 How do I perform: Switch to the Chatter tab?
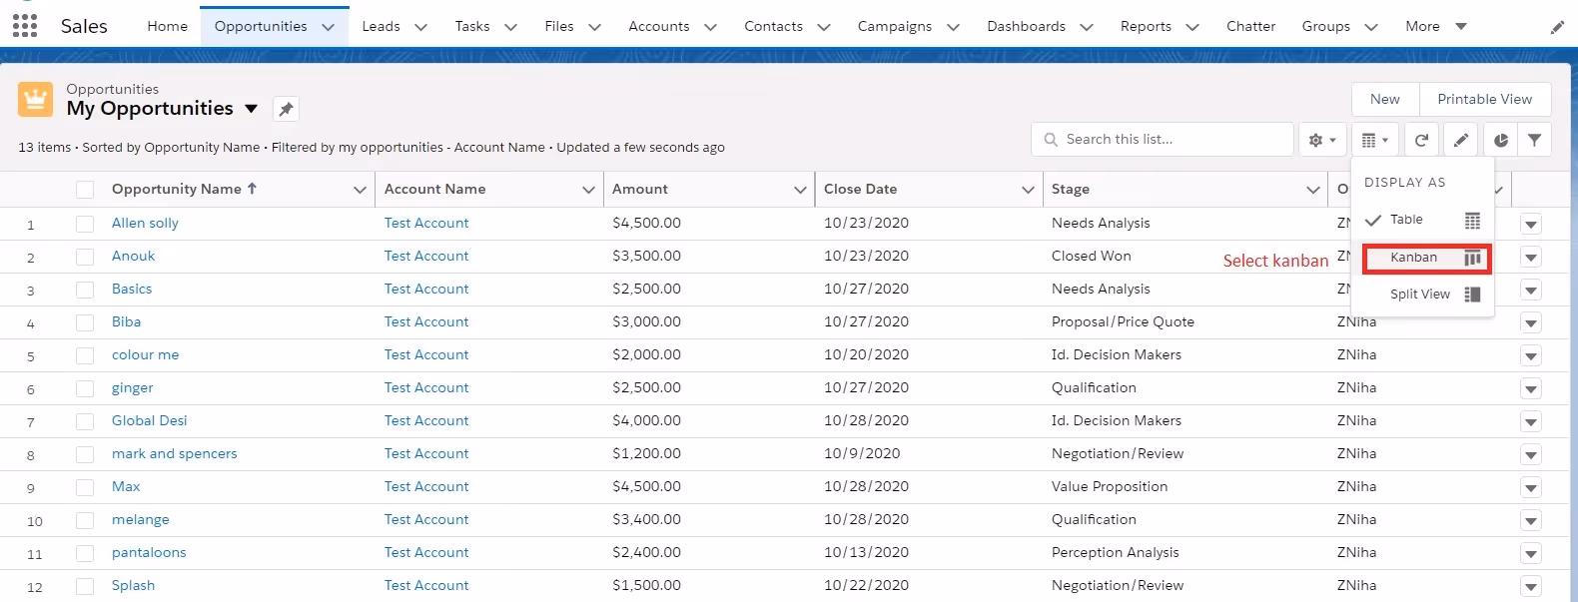(x=1250, y=26)
